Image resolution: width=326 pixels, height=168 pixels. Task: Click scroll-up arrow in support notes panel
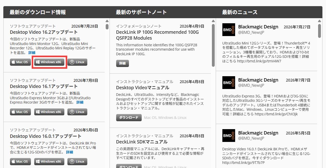[213, 21]
